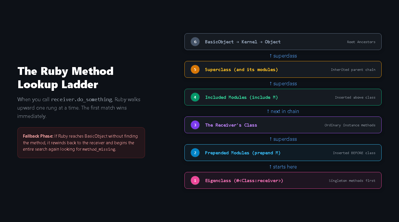Click the pink number 1 circle badge
Viewport: 399px width, 222px height.
[x=195, y=180]
